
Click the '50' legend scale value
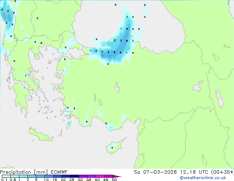(x=114, y=180)
